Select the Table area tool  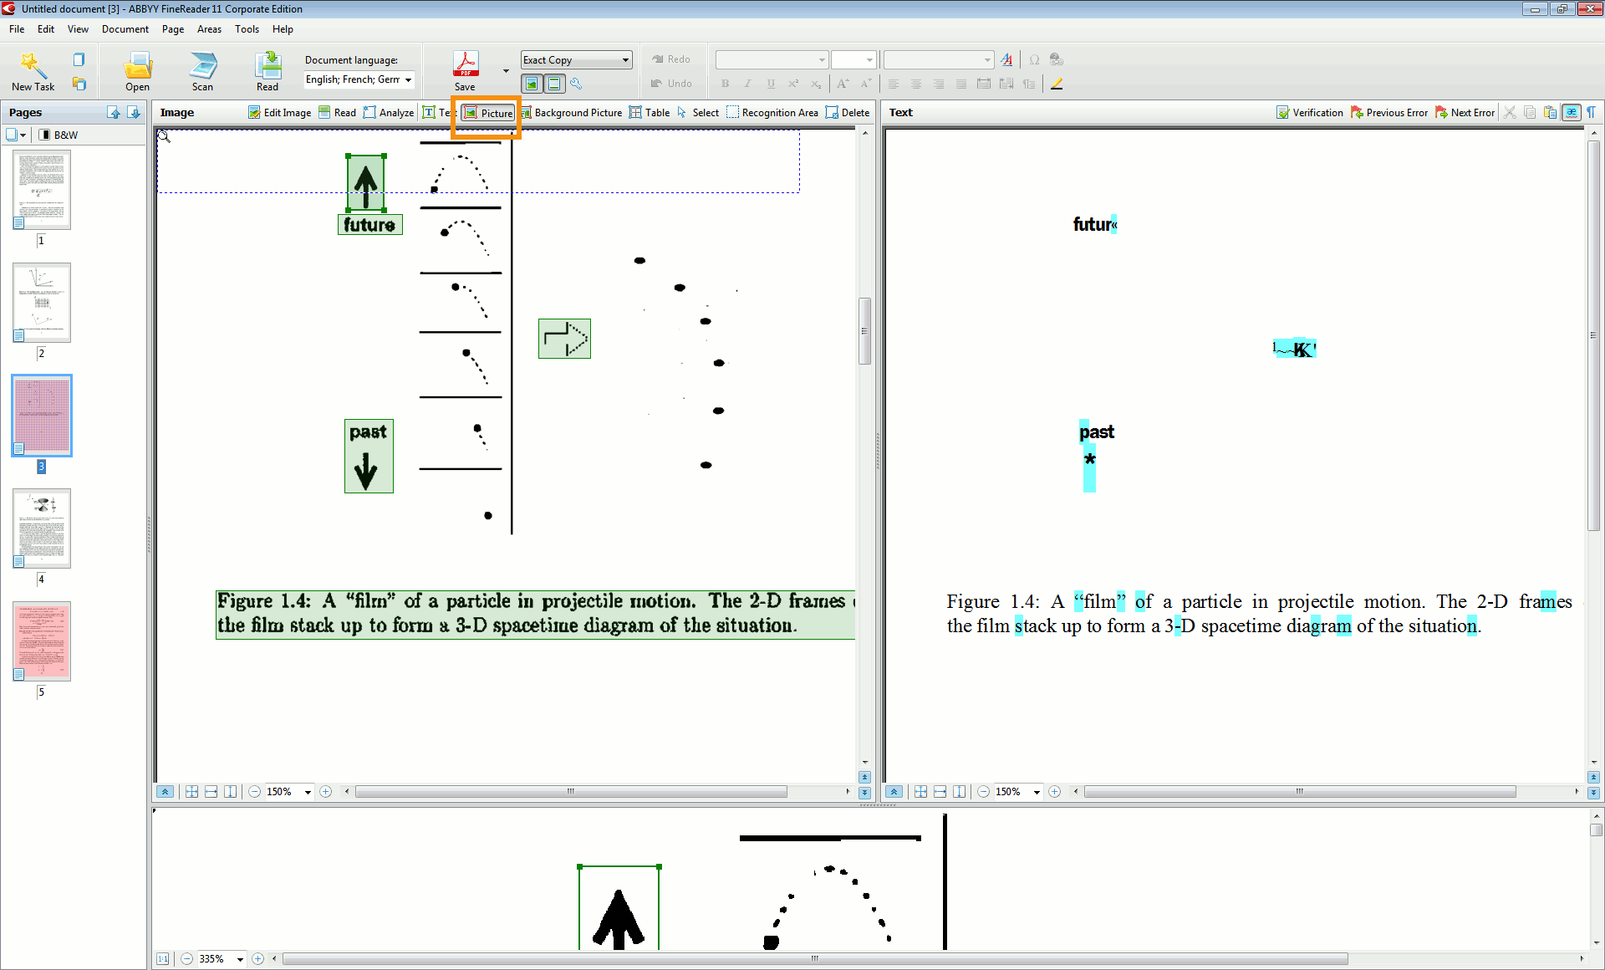click(x=650, y=113)
